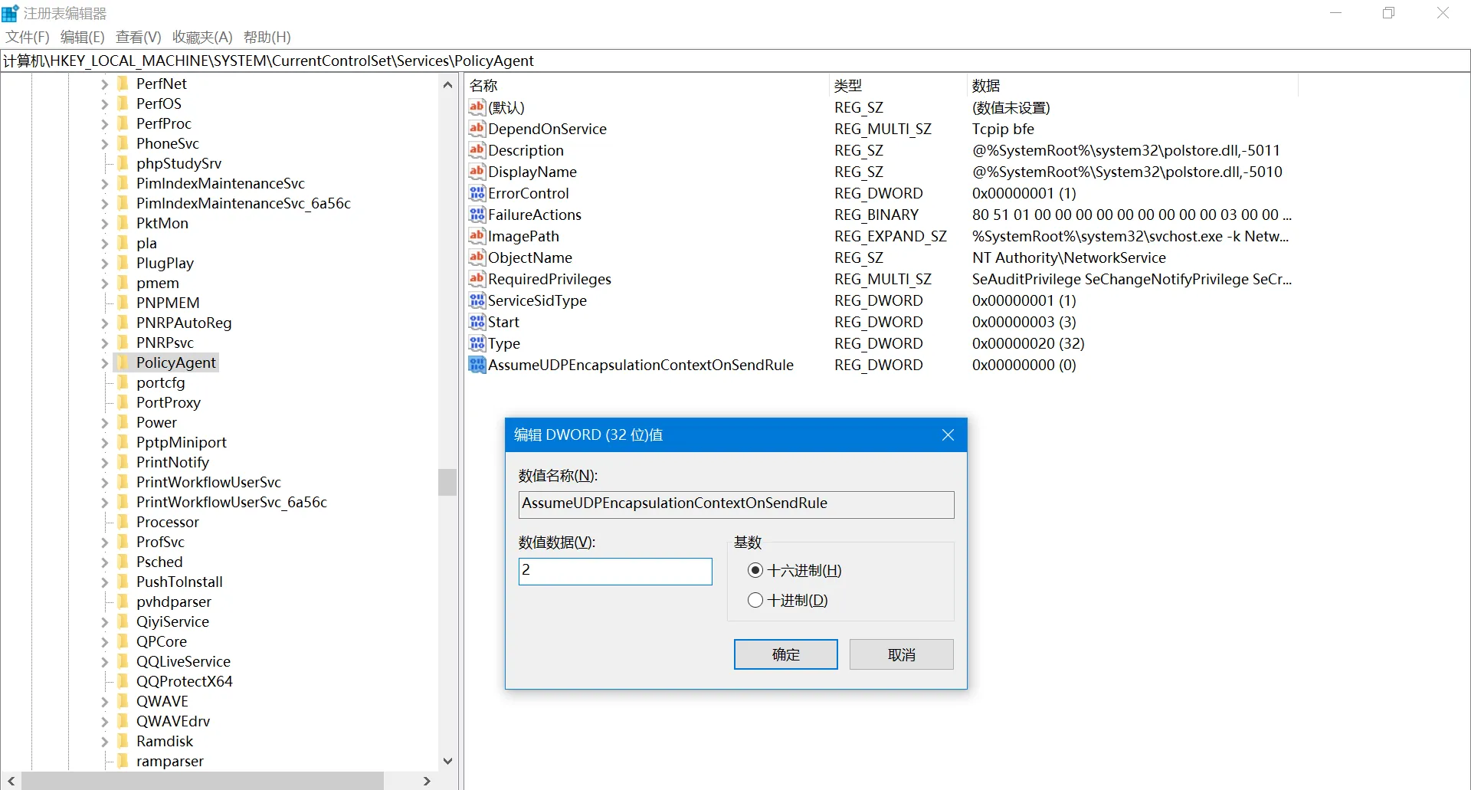Viewport: 1471px width, 790px height.
Task: Click the 取消 button to cancel
Action: [901, 654]
